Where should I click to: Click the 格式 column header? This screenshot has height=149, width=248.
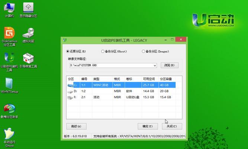click(x=117, y=79)
